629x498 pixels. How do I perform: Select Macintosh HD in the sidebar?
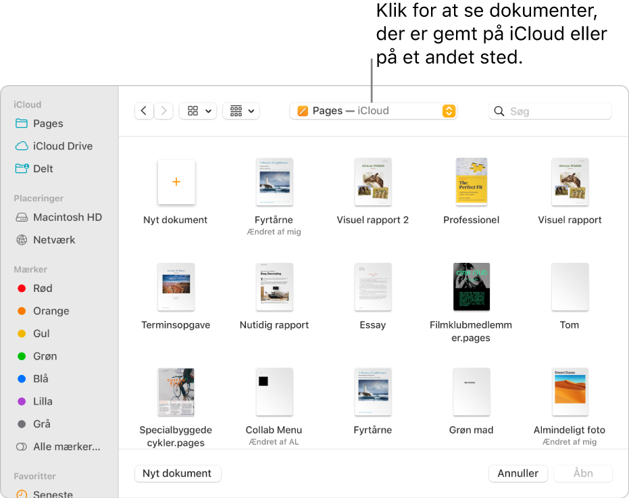click(x=68, y=218)
